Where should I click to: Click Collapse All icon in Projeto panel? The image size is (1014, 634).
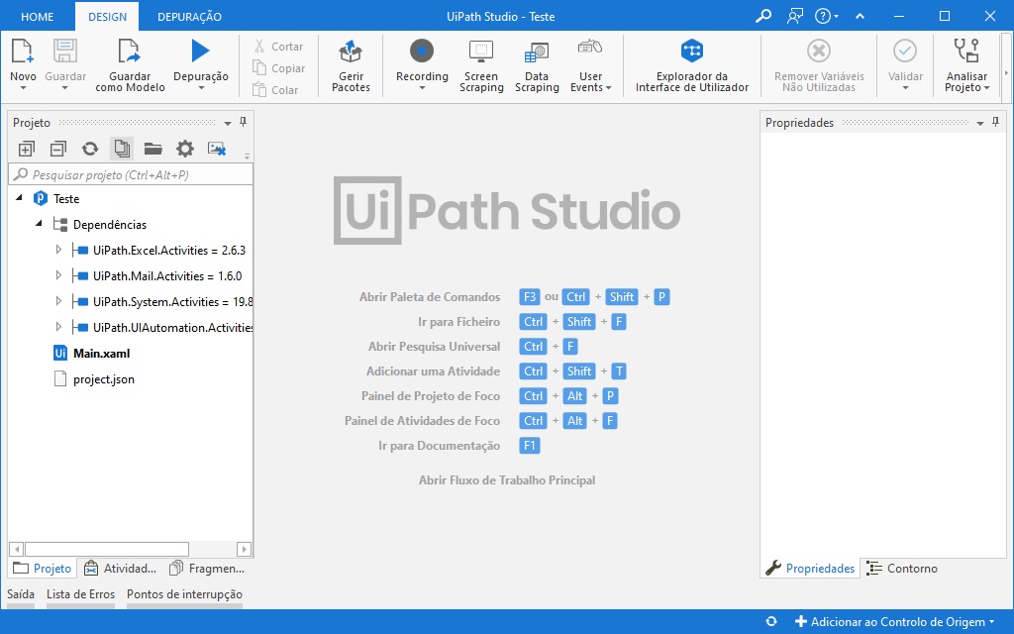tap(58, 149)
